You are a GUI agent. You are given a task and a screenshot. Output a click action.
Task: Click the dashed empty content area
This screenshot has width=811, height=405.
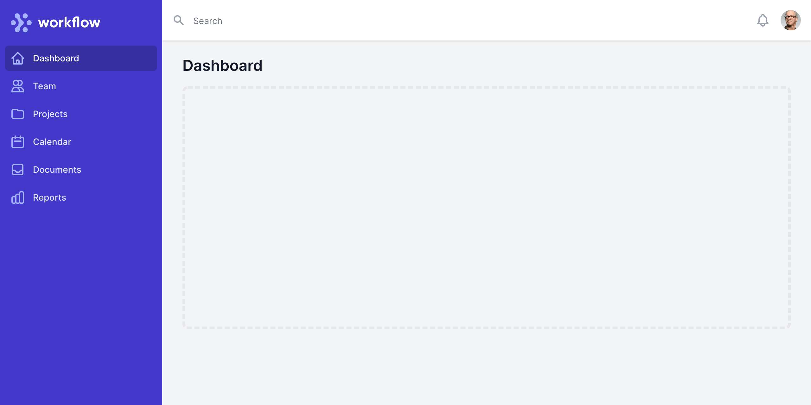(486, 208)
